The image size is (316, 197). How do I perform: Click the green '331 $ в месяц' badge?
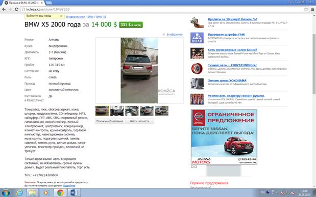coord(131,25)
